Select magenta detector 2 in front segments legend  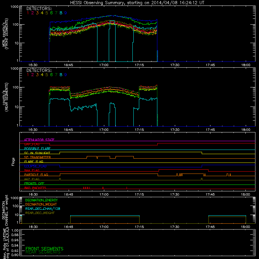pyautogui.click(x=33, y=13)
